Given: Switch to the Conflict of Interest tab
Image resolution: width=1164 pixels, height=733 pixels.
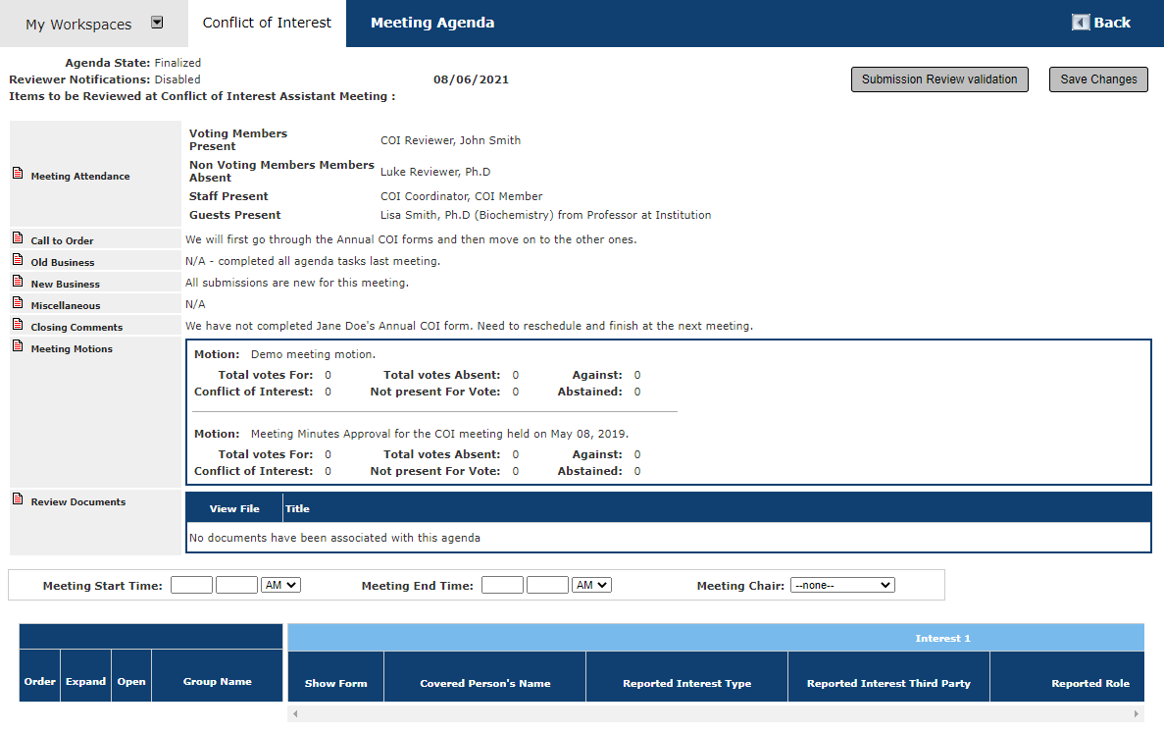Looking at the screenshot, I should (x=267, y=23).
